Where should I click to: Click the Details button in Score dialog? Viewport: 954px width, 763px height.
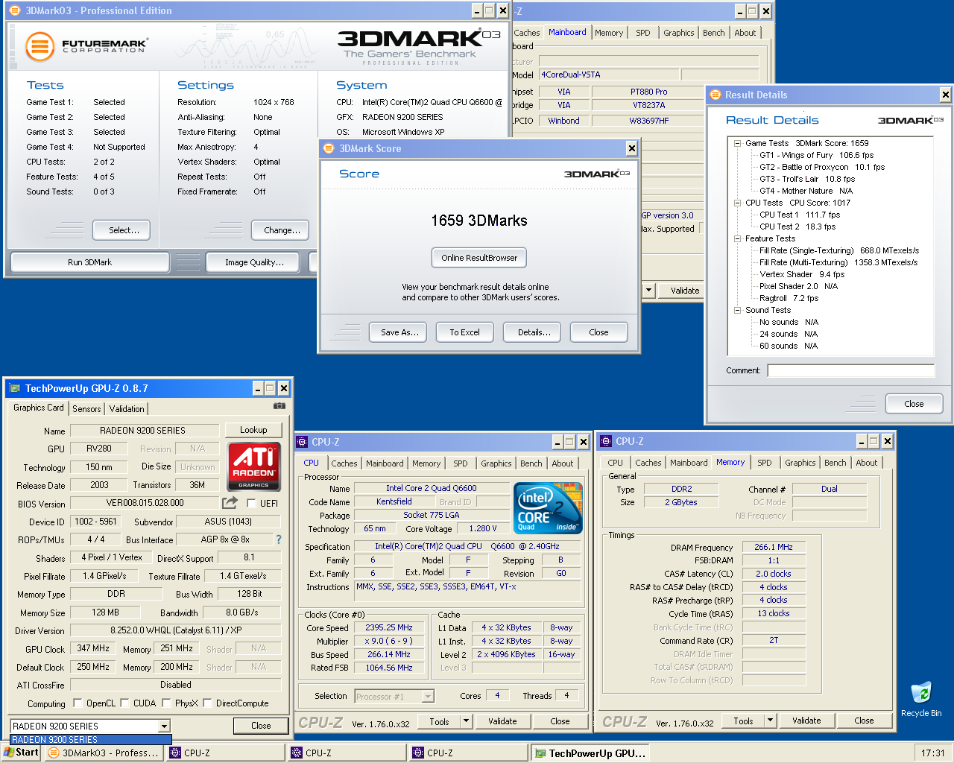pyautogui.click(x=532, y=332)
